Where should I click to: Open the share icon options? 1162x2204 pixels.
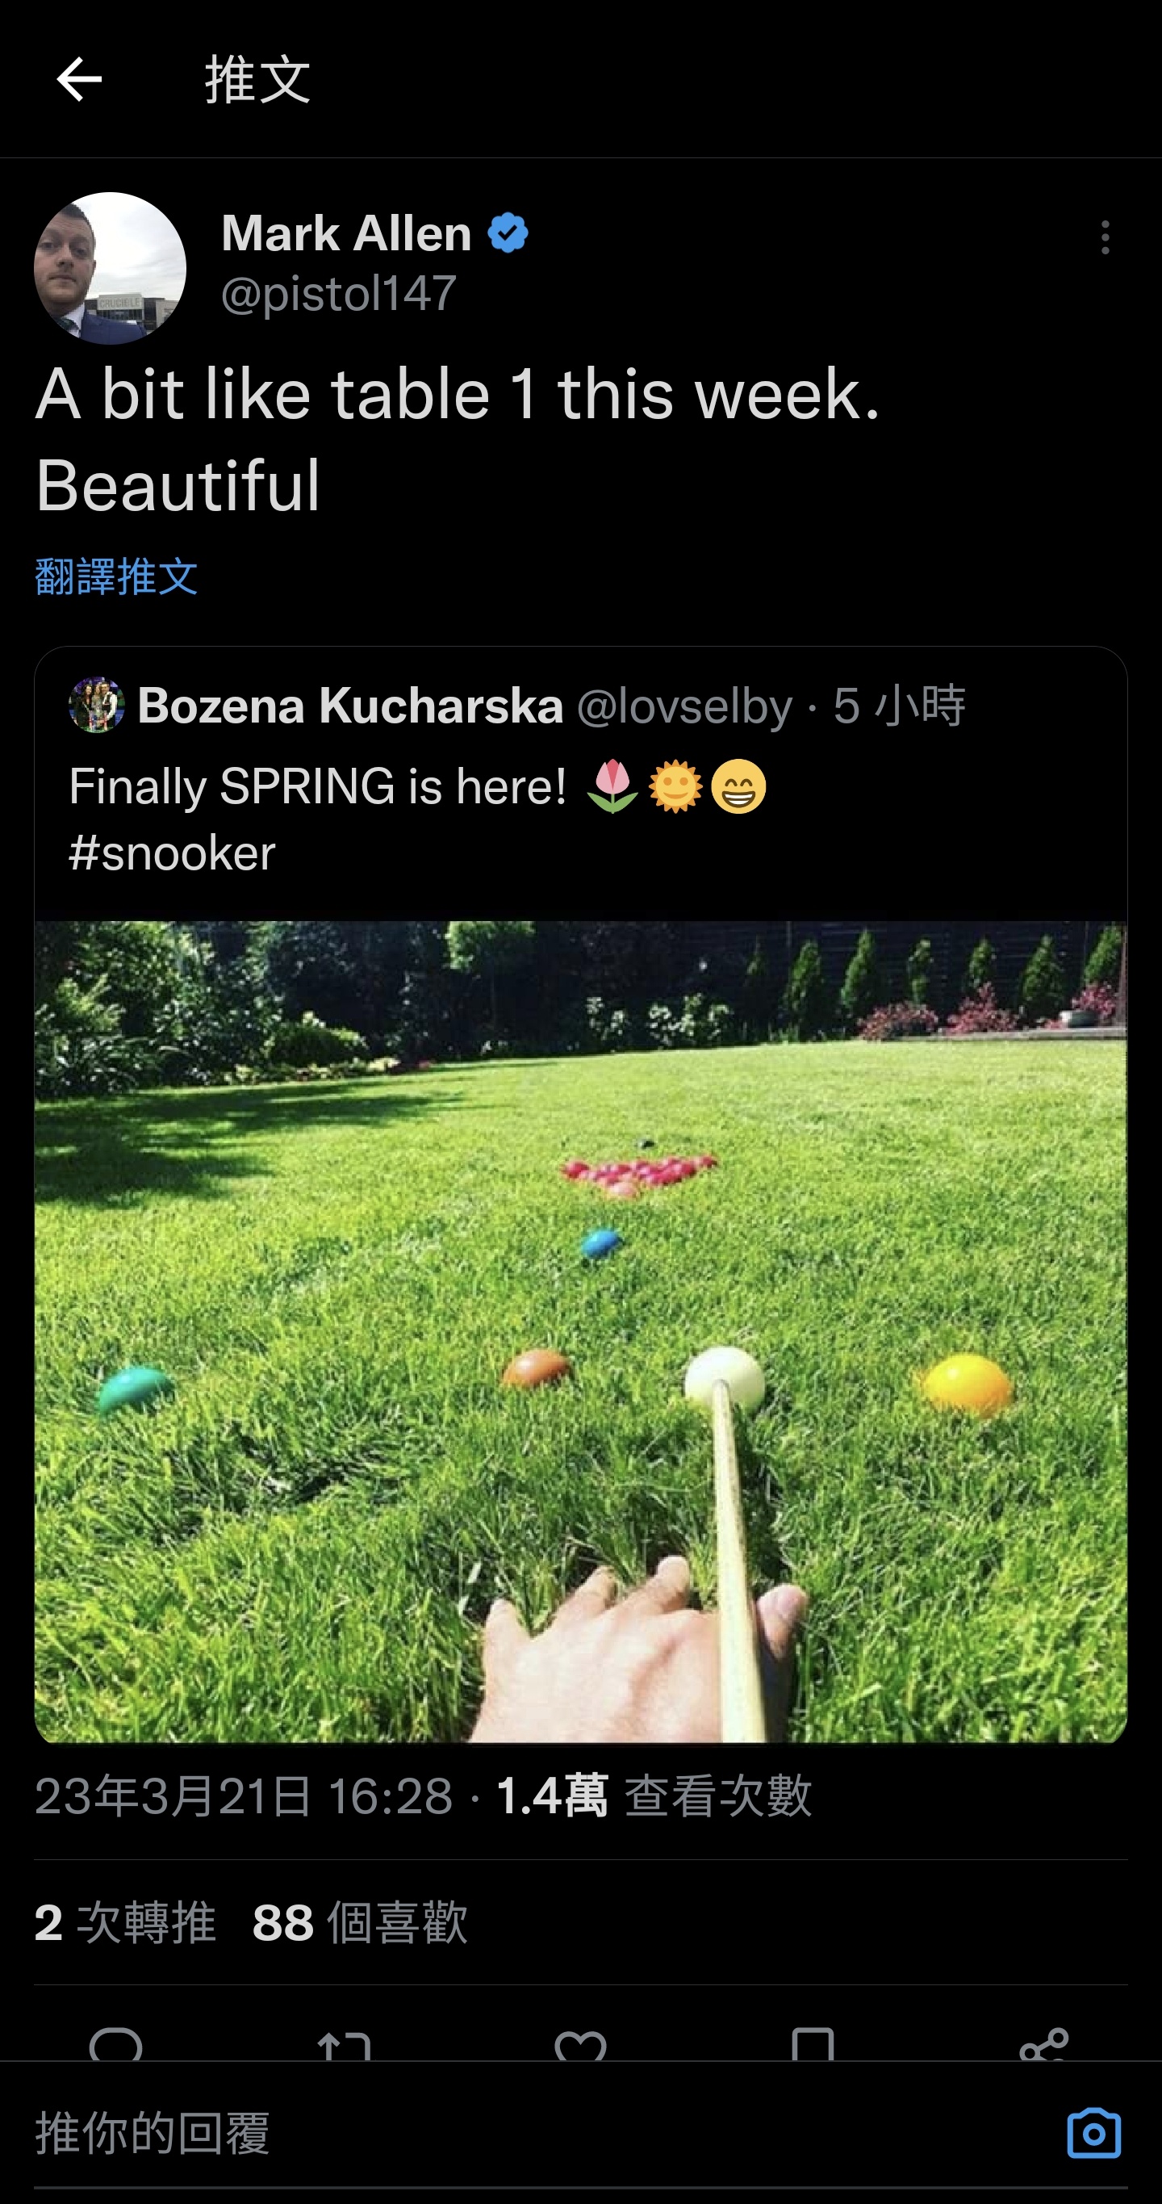click(x=1044, y=2045)
